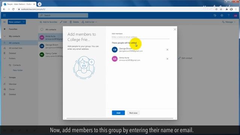Open the AB account avatar
The height and width of the screenshot is (135, 240).
(235, 15)
